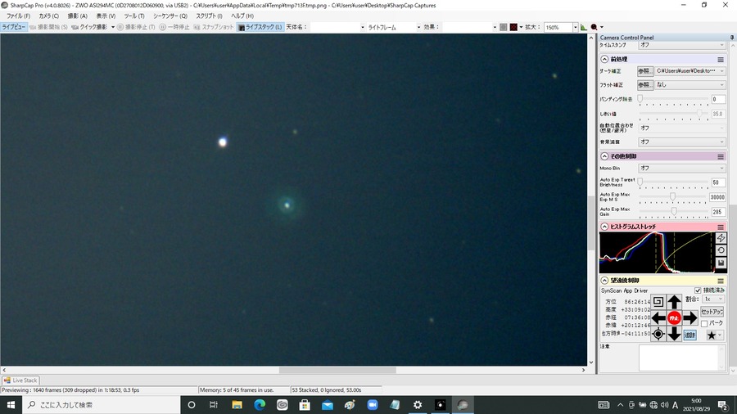Click the Auto Exp Max Exp MS slider
737x414 pixels.
[x=672, y=196]
